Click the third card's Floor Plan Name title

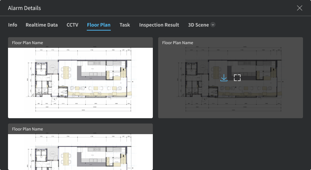coord(27,129)
